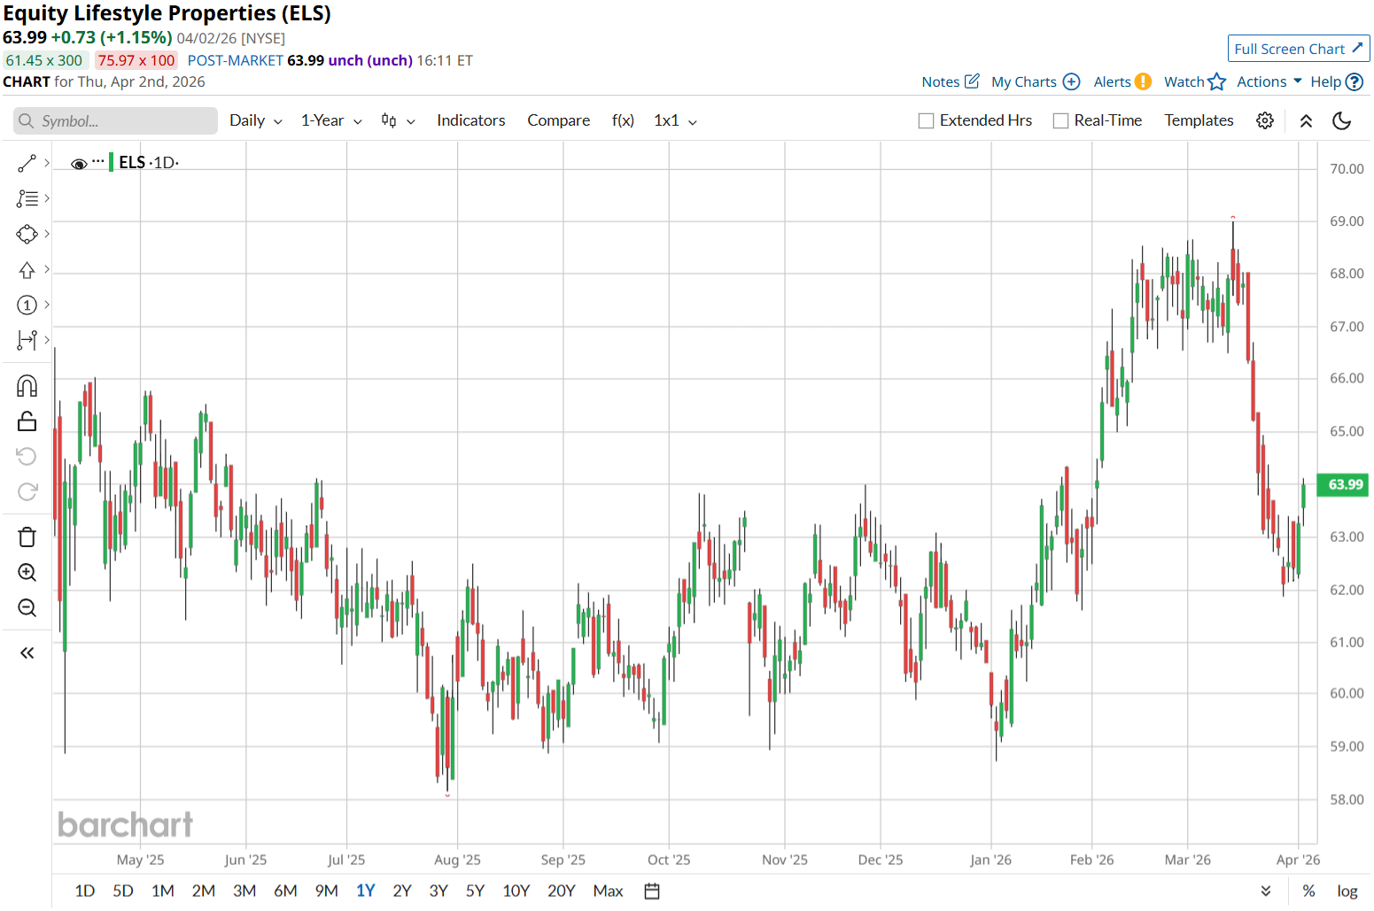Open the Daily frequency dropdown
This screenshot has height=911, width=1374.
(255, 120)
